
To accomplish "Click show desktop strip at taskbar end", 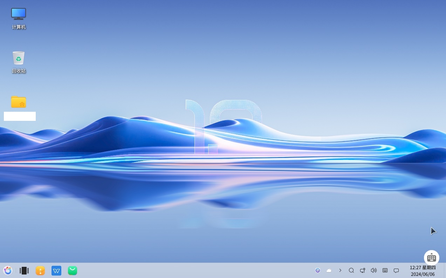I will [445, 270].
